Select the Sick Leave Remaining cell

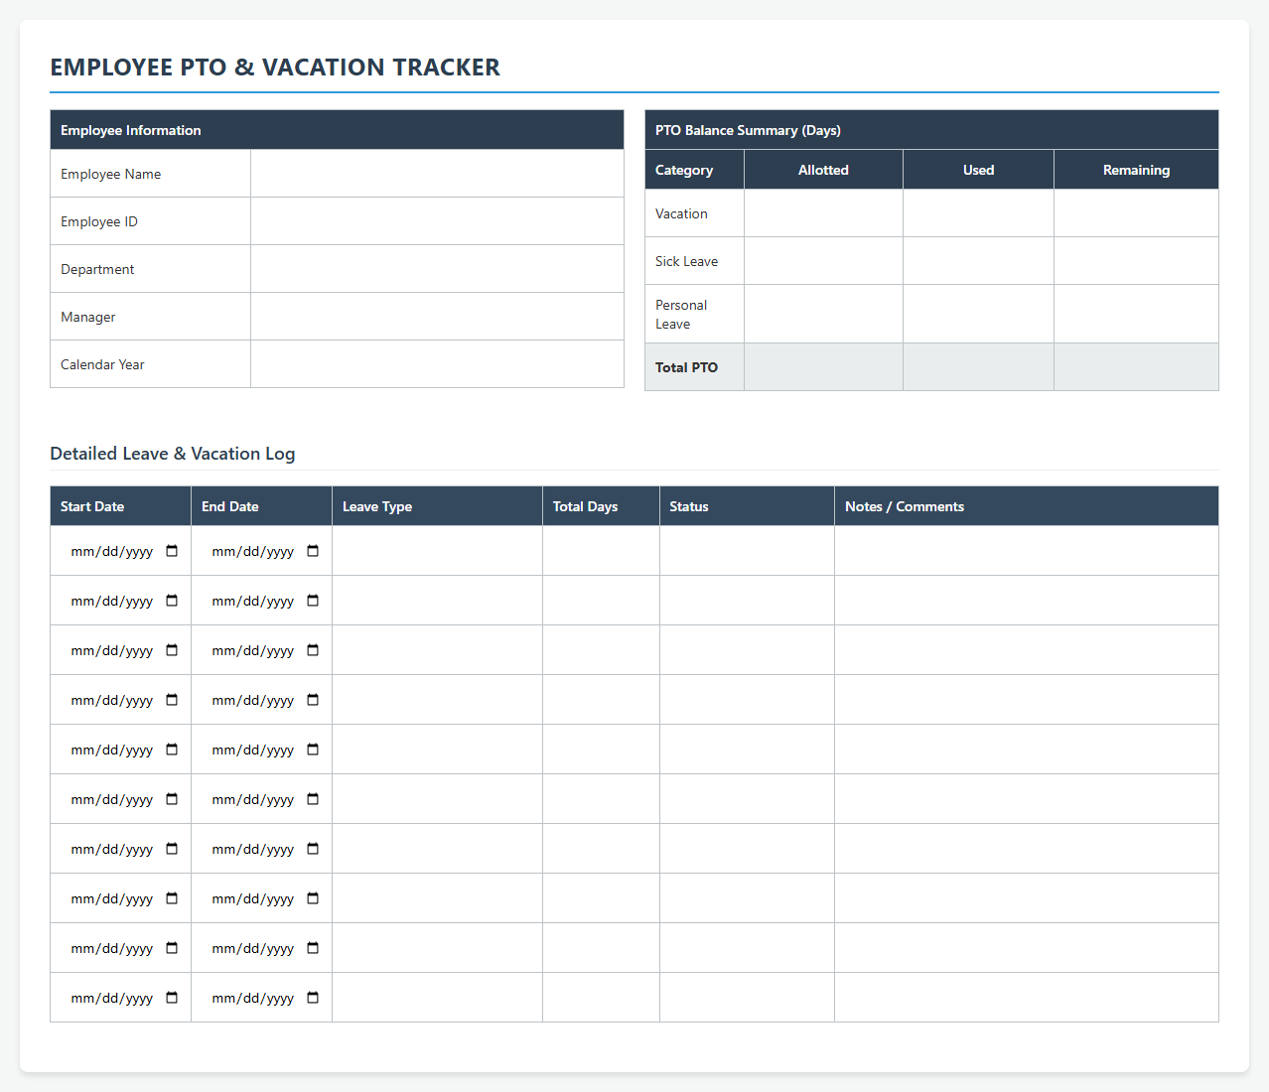(x=1136, y=261)
